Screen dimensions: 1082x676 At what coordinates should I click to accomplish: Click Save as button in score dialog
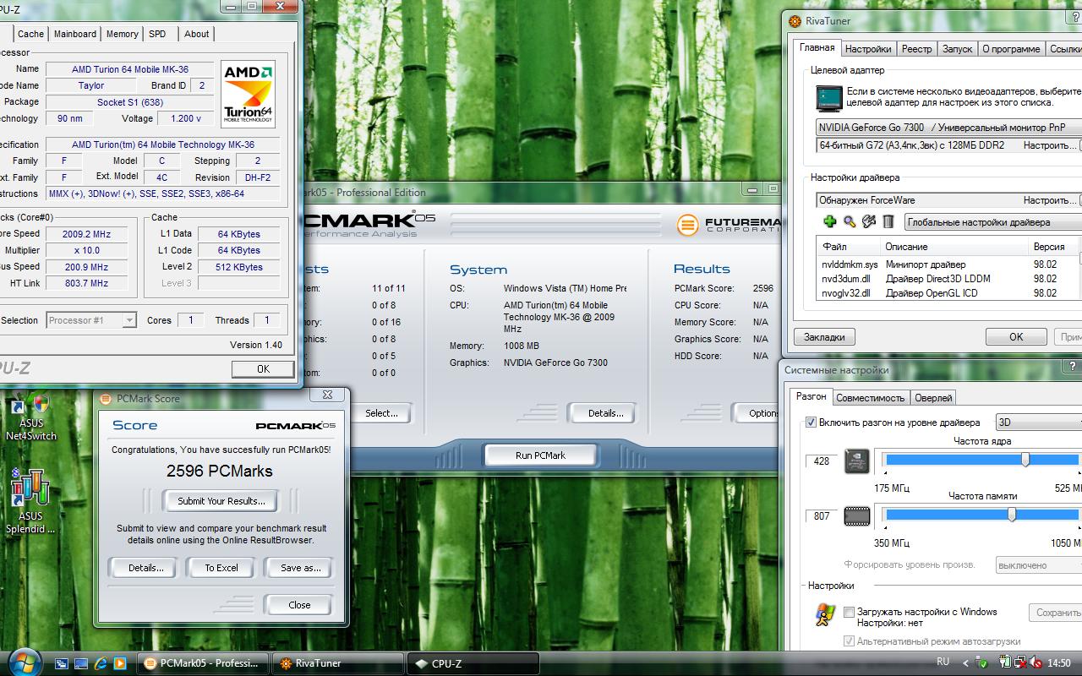tap(300, 568)
